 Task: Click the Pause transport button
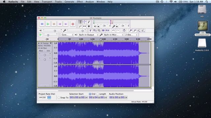tap(42, 24)
